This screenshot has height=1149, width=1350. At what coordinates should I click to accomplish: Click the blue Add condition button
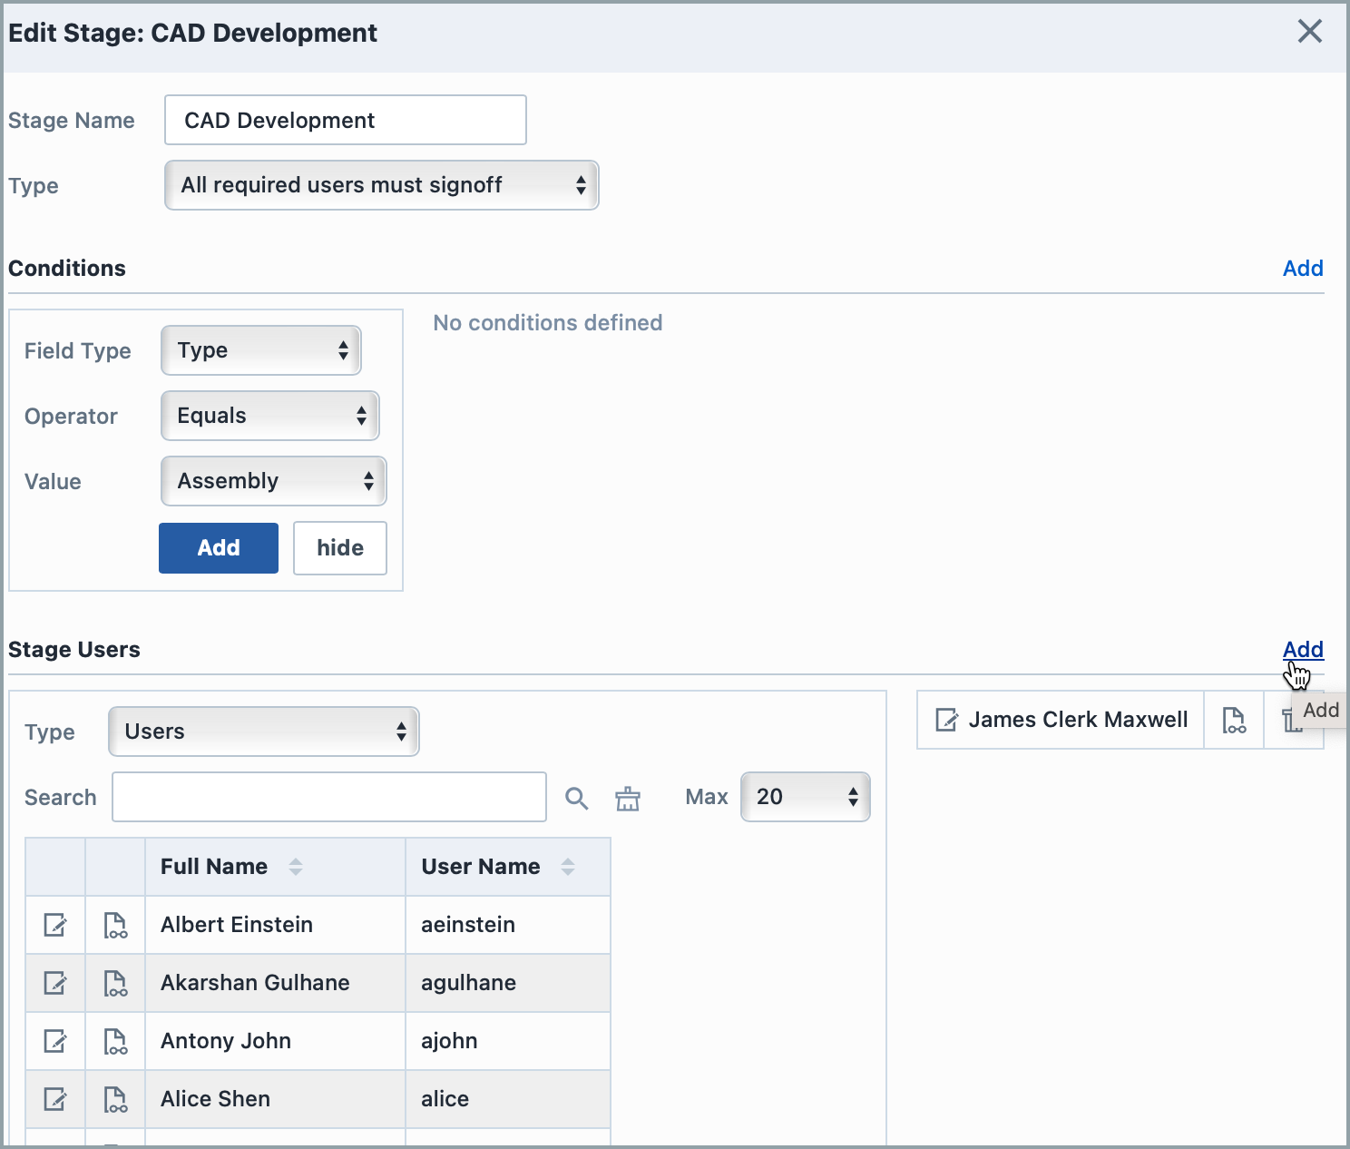click(219, 548)
